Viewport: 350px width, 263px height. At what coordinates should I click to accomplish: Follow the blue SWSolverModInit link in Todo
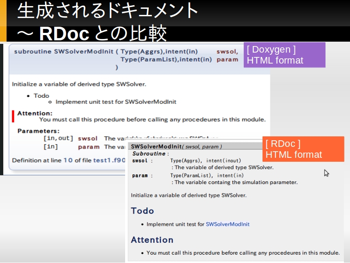[227, 224]
